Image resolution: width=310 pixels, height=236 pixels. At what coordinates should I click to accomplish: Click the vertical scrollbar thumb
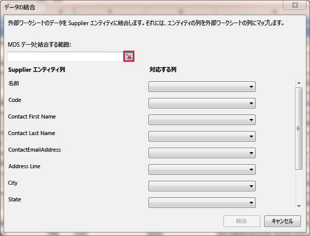point(299,129)
